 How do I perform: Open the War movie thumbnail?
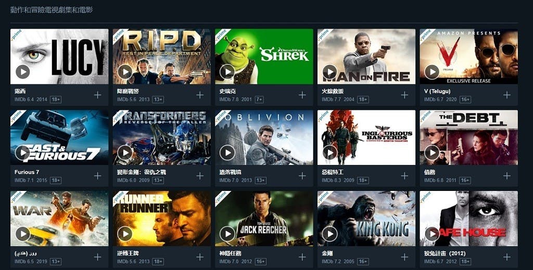pos(59,218)
